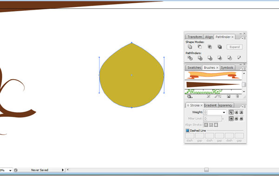Close the Stroke tab with its x
Viewport: 279px width, 176px height.
201,105
